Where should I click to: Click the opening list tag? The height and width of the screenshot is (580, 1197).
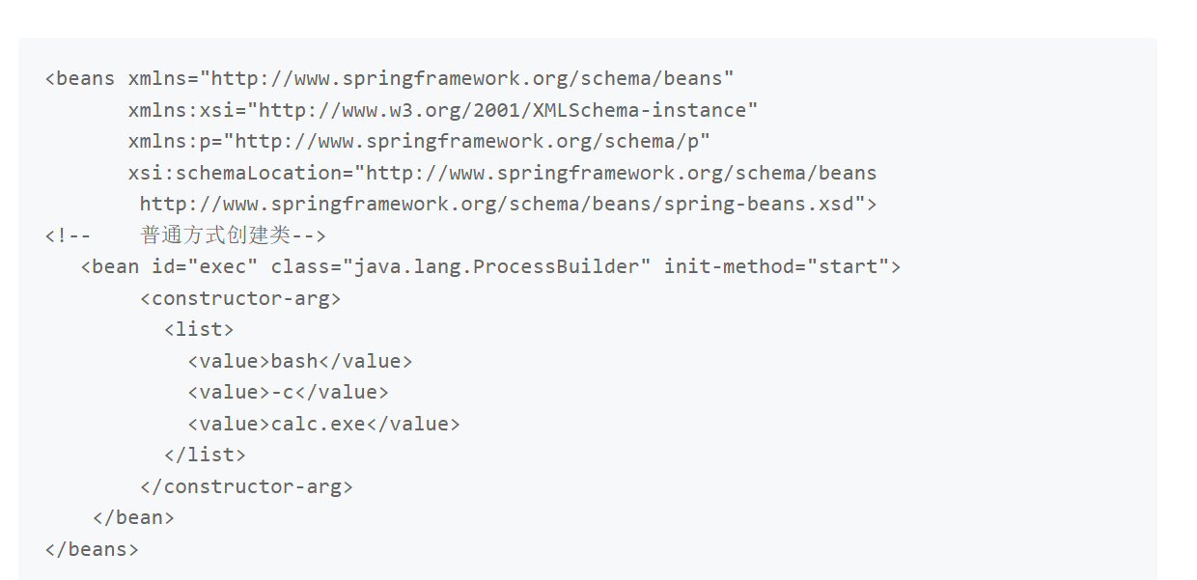click(x=199, y=329)
